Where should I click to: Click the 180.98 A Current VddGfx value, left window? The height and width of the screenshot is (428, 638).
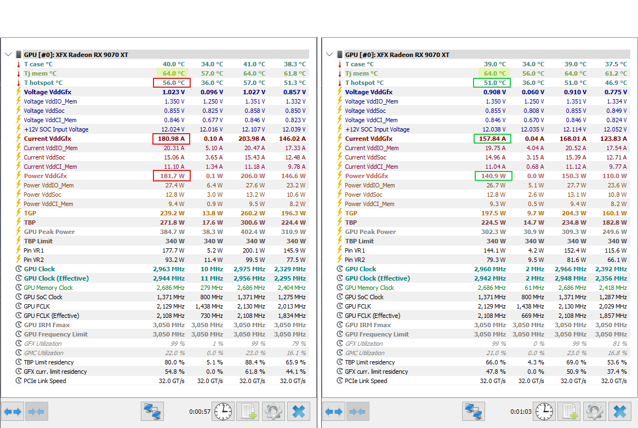(x=172, y=139)
